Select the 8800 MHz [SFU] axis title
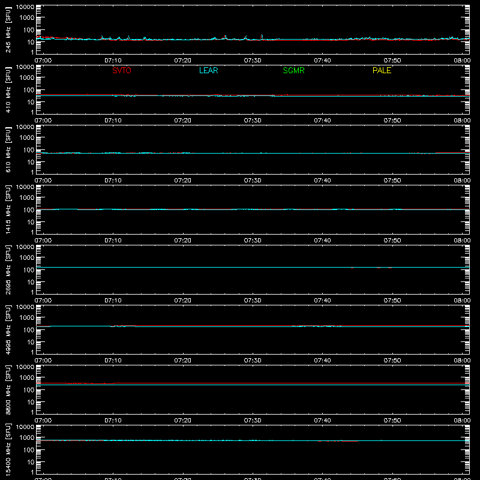Screen dimensions: 480x480 coord(8,389)
